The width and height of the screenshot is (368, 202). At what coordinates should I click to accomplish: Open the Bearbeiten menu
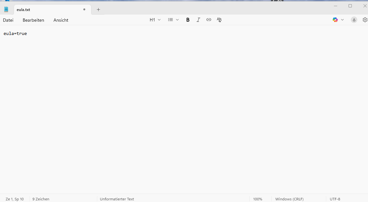[33, 20]
